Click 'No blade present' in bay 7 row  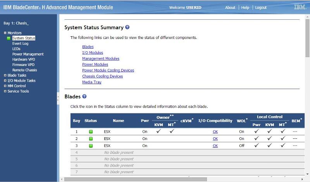[x=119, y=172]
